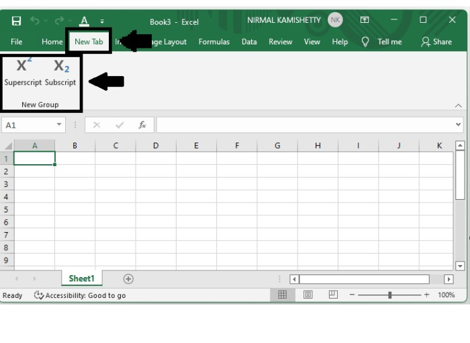Image resolution: width=470 pixels, height=343 pixels.
Task: Add a new sheet with plus icon
Action: (128, 278)
